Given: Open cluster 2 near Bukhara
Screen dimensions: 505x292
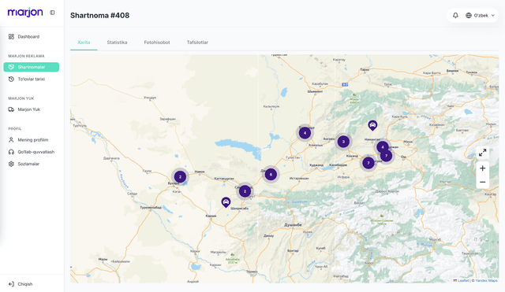Looking at the screenshot, I should coord(180,176).
